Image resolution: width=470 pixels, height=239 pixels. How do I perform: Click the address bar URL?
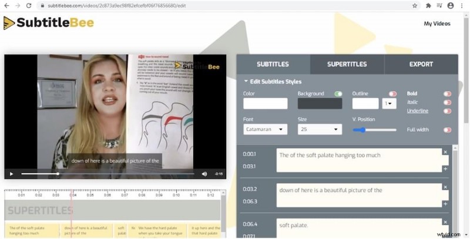[x=117, y=6]
